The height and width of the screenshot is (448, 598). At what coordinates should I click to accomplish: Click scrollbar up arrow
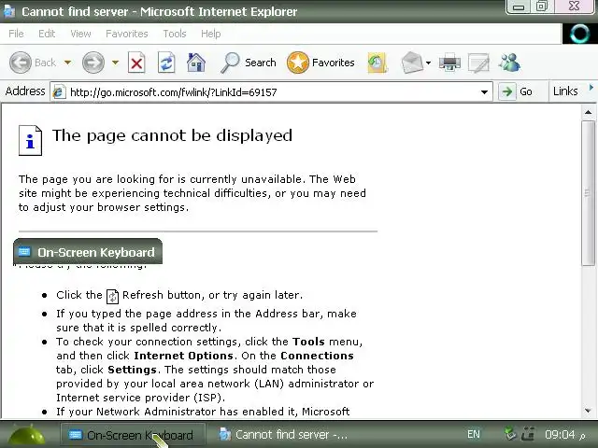click(588, 112)
